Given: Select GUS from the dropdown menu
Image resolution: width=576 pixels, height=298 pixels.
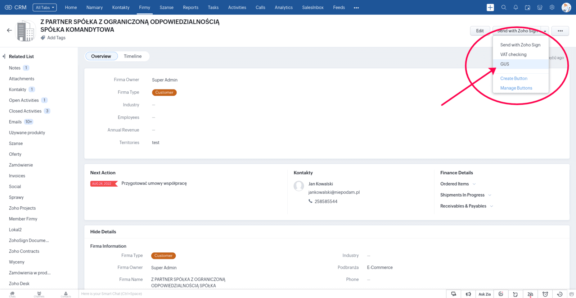Looking at the screenshot, I should [x=505, y=64].
